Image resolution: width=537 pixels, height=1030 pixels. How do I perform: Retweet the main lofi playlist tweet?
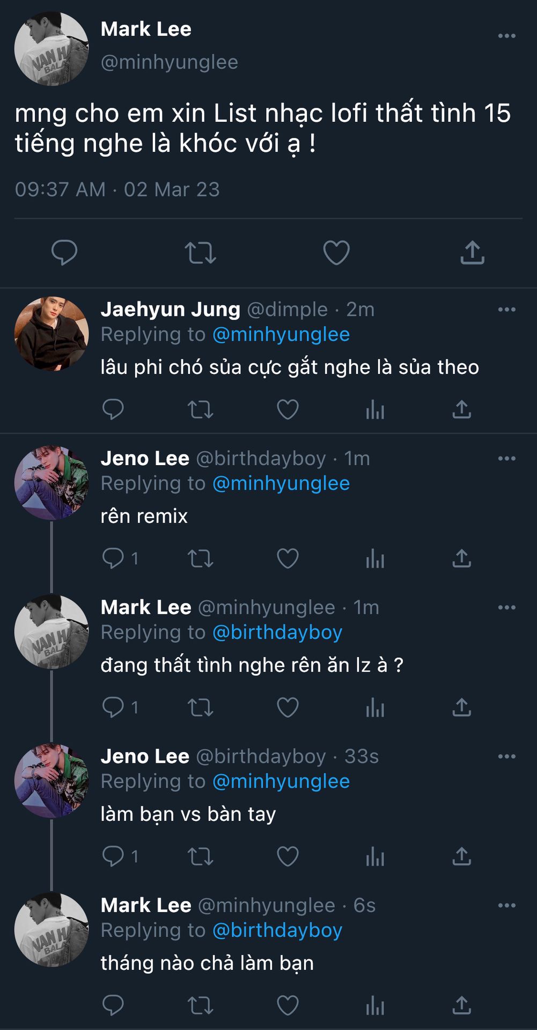tap(200, 253)
